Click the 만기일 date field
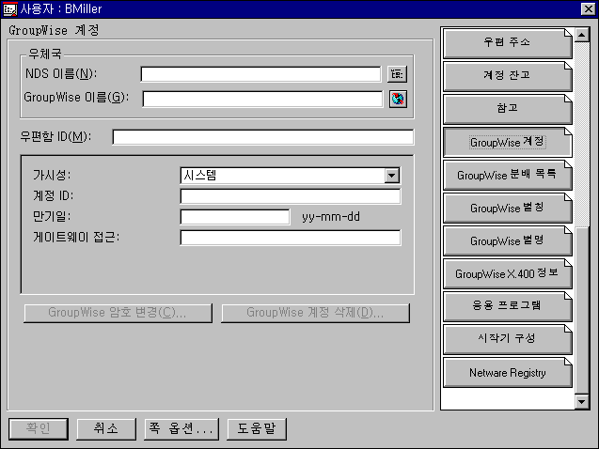This screenshot has width=599, height=449. [x=235, y=217]
